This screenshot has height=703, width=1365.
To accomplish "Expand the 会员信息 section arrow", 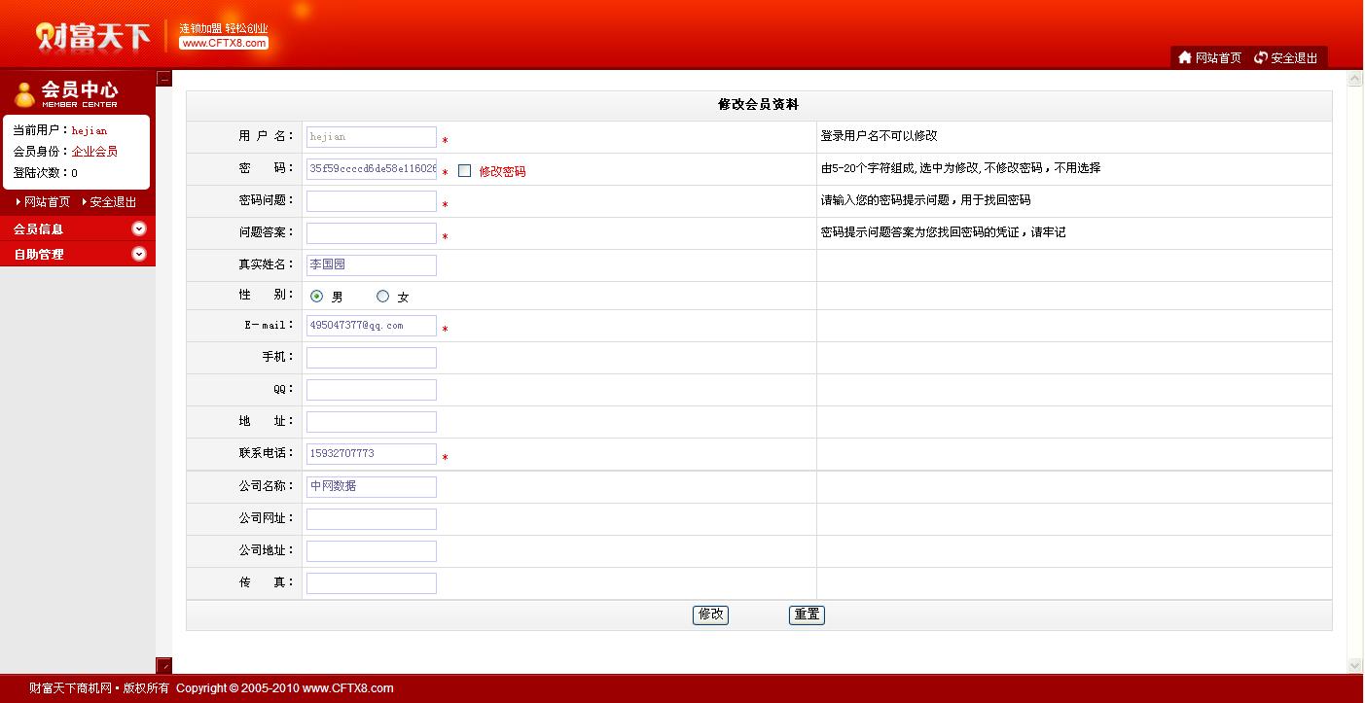I will tap(139, 229).
